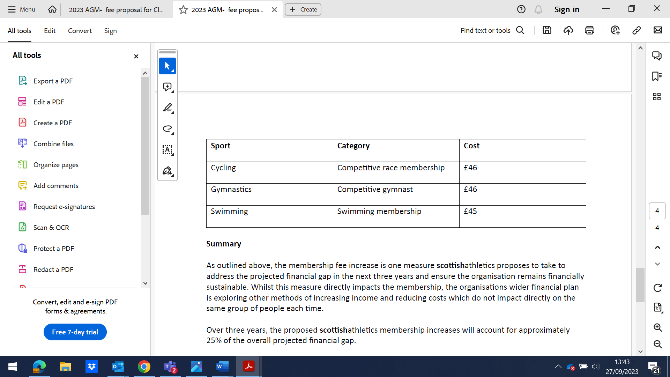Switch to first 2023 AGM fee proposal tab

pos(116,10)
